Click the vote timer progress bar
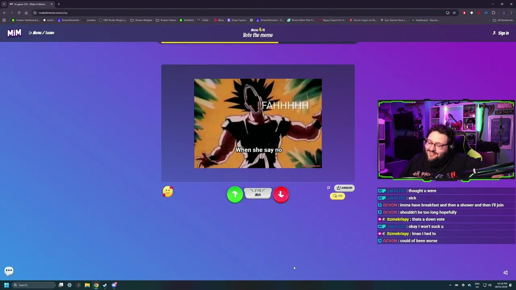The width and height of the screenshot is (516, 290). point(258,42)
